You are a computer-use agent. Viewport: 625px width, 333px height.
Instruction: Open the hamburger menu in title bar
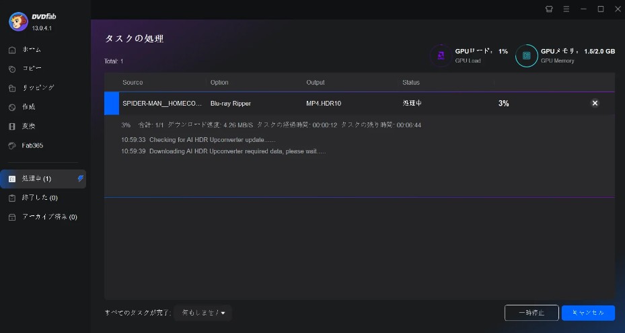566,9
